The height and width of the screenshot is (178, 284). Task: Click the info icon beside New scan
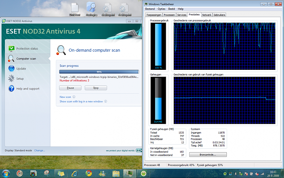pyautogui.click(x=74, y=97)
